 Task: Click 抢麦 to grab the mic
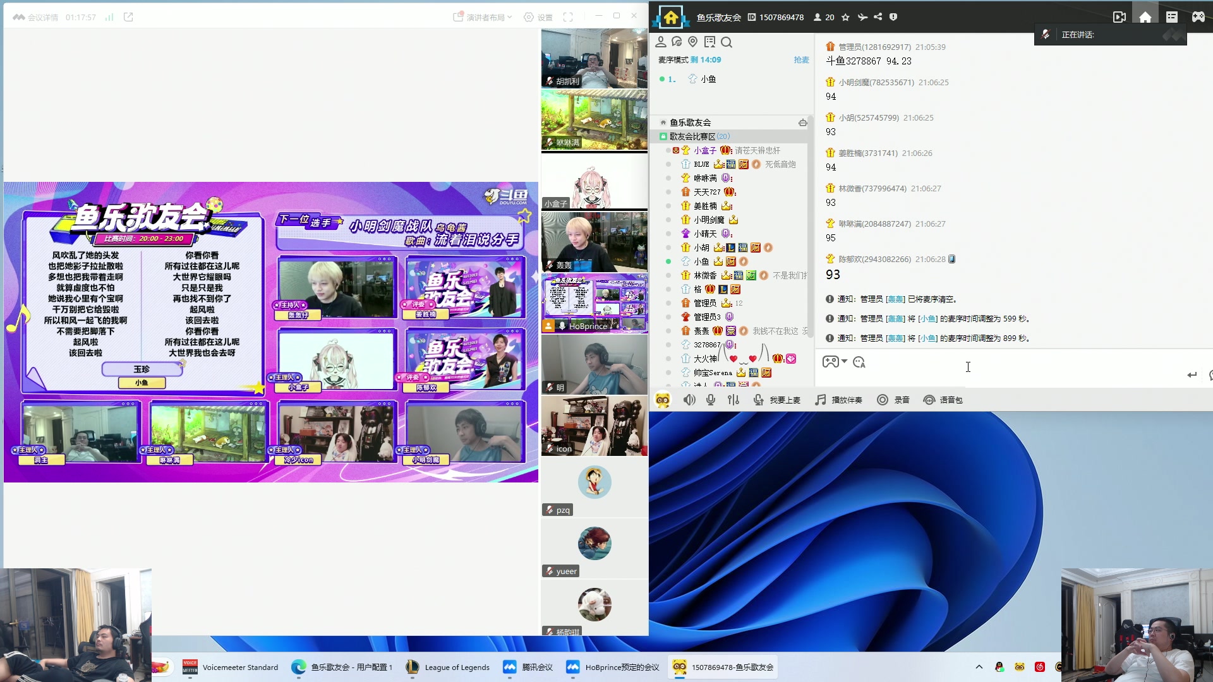click(x=801, y=59)
